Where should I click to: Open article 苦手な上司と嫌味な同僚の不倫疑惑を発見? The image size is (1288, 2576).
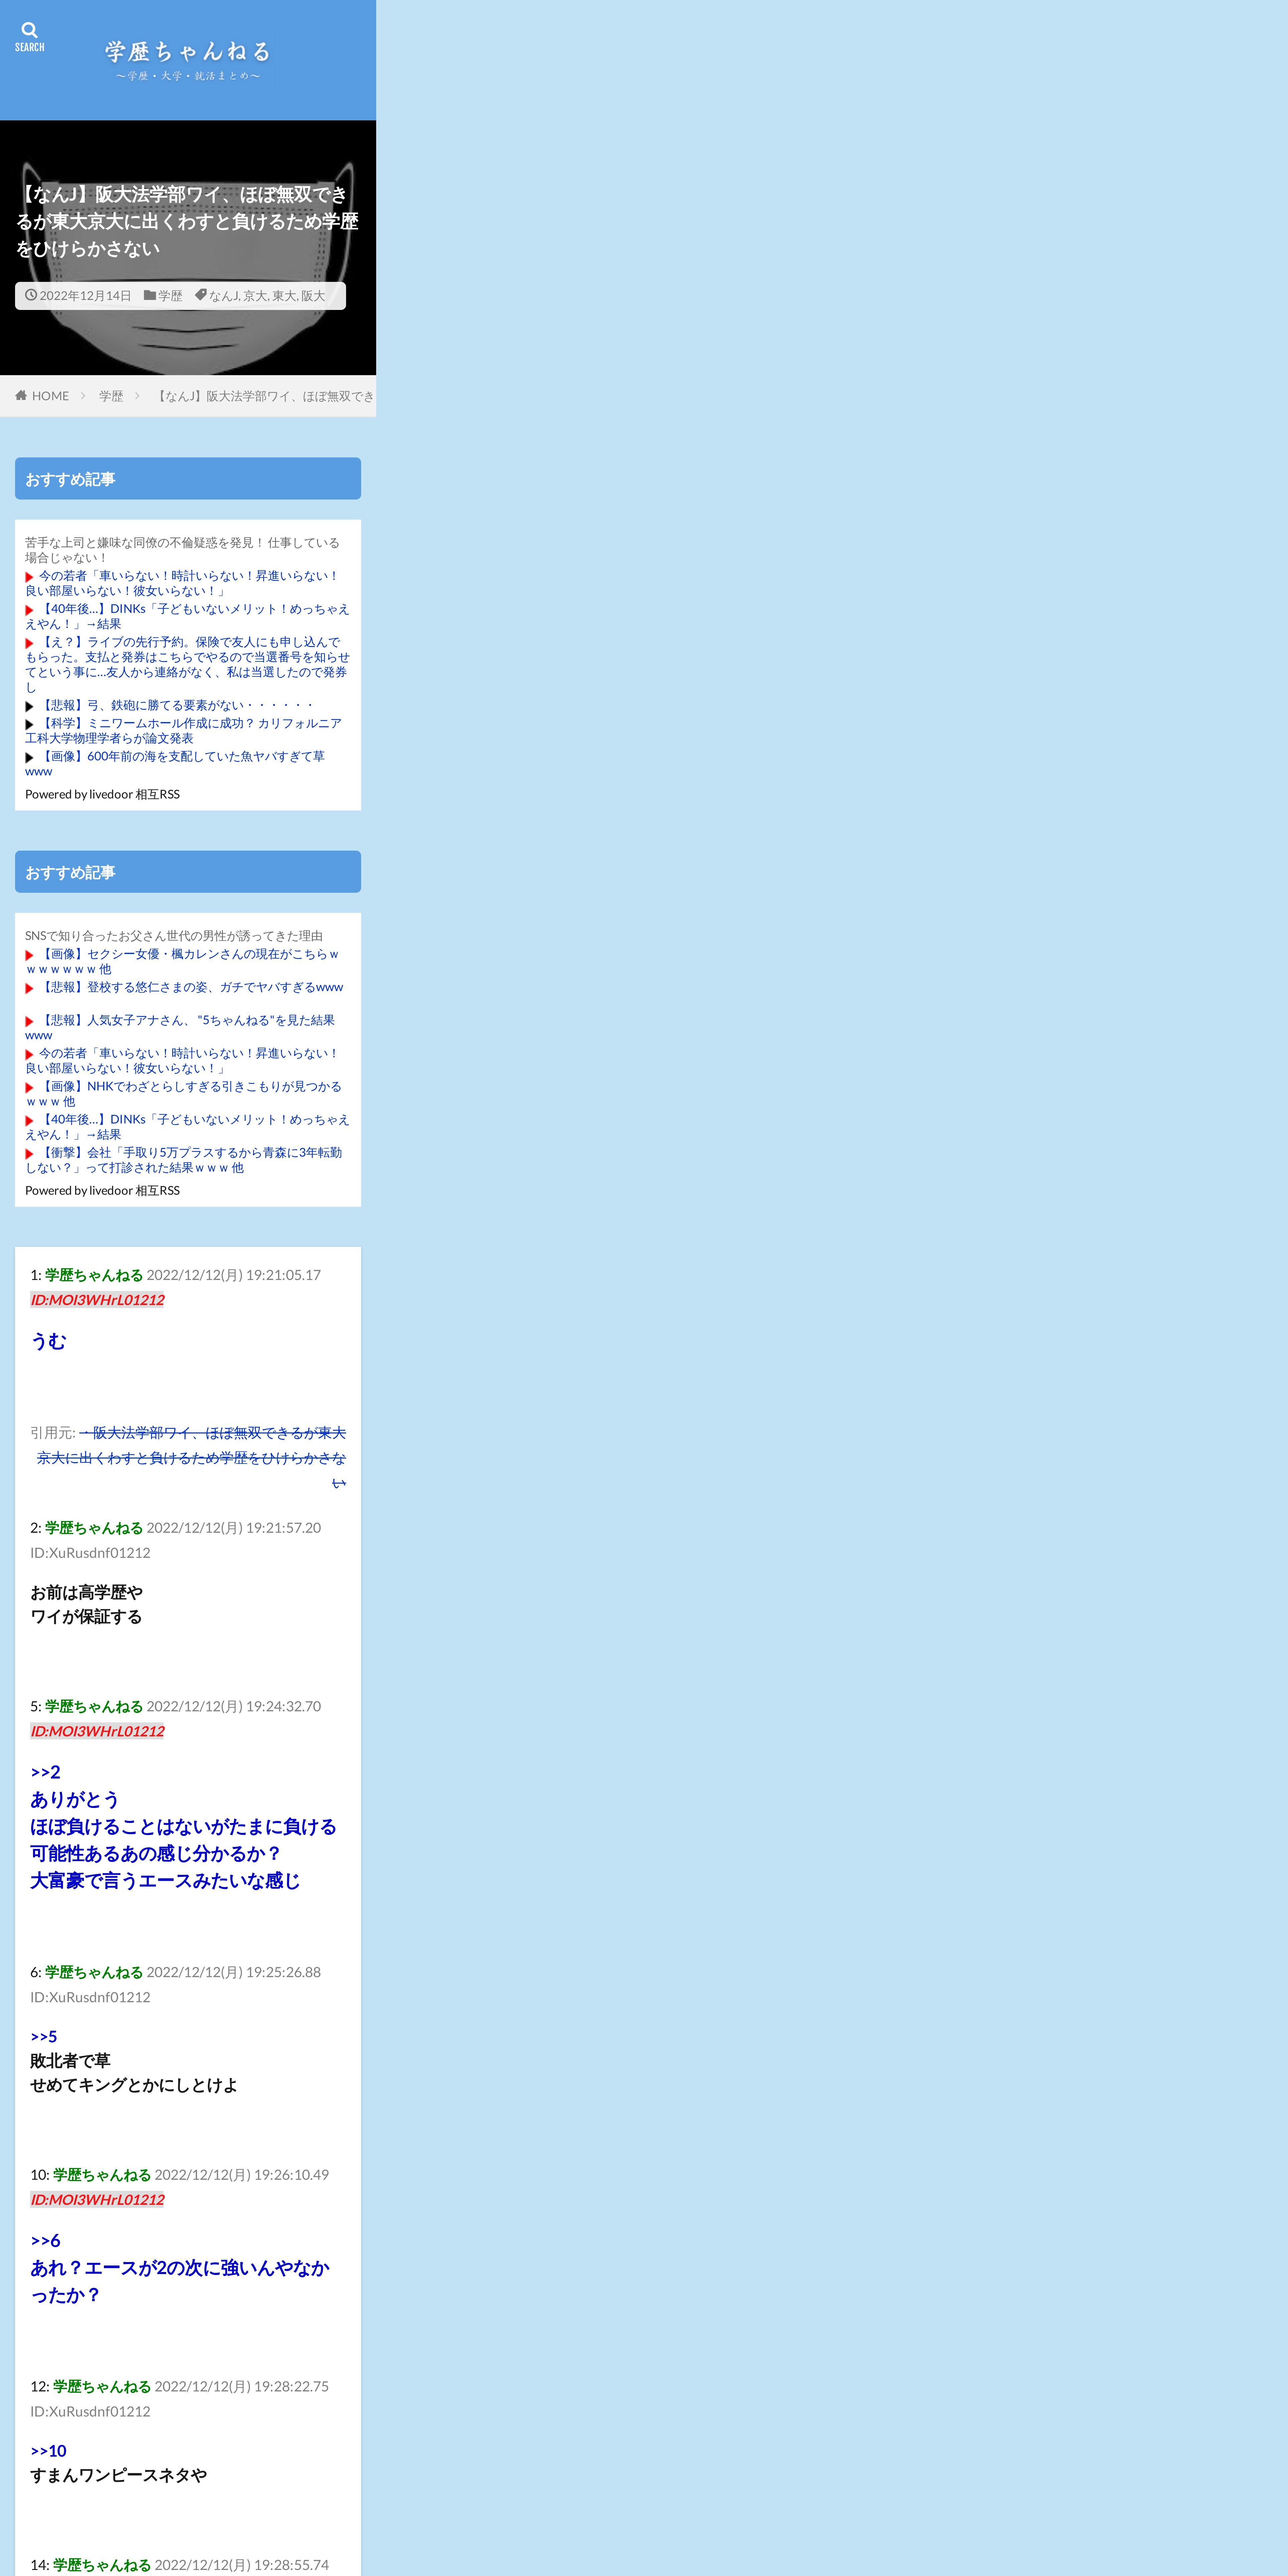coord(182,550)
